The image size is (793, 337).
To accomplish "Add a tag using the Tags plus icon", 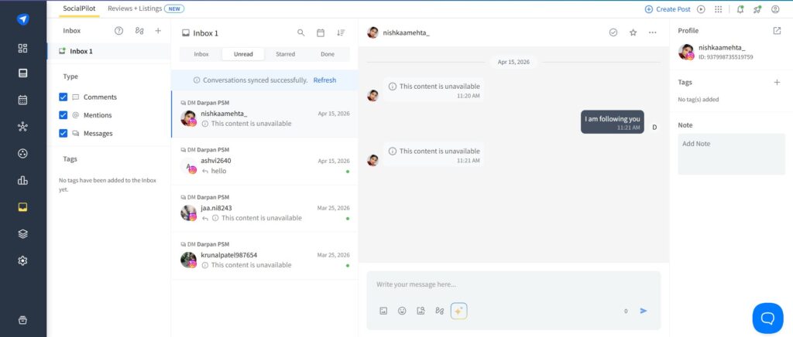I will click(x=778, y=82).
